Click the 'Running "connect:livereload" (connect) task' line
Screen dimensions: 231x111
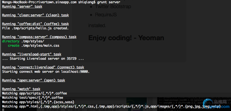pos(43,67)
